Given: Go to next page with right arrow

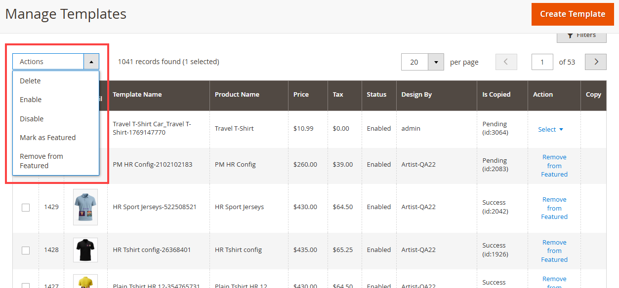Looking at the screenshot, I should coord(595,62).
